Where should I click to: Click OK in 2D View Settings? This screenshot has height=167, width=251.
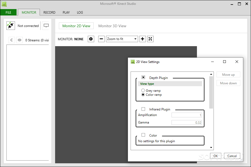[216, 156]
